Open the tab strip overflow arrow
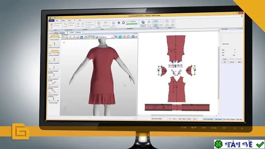The height and width of the screenshot is (149, 265). [219, 29]
